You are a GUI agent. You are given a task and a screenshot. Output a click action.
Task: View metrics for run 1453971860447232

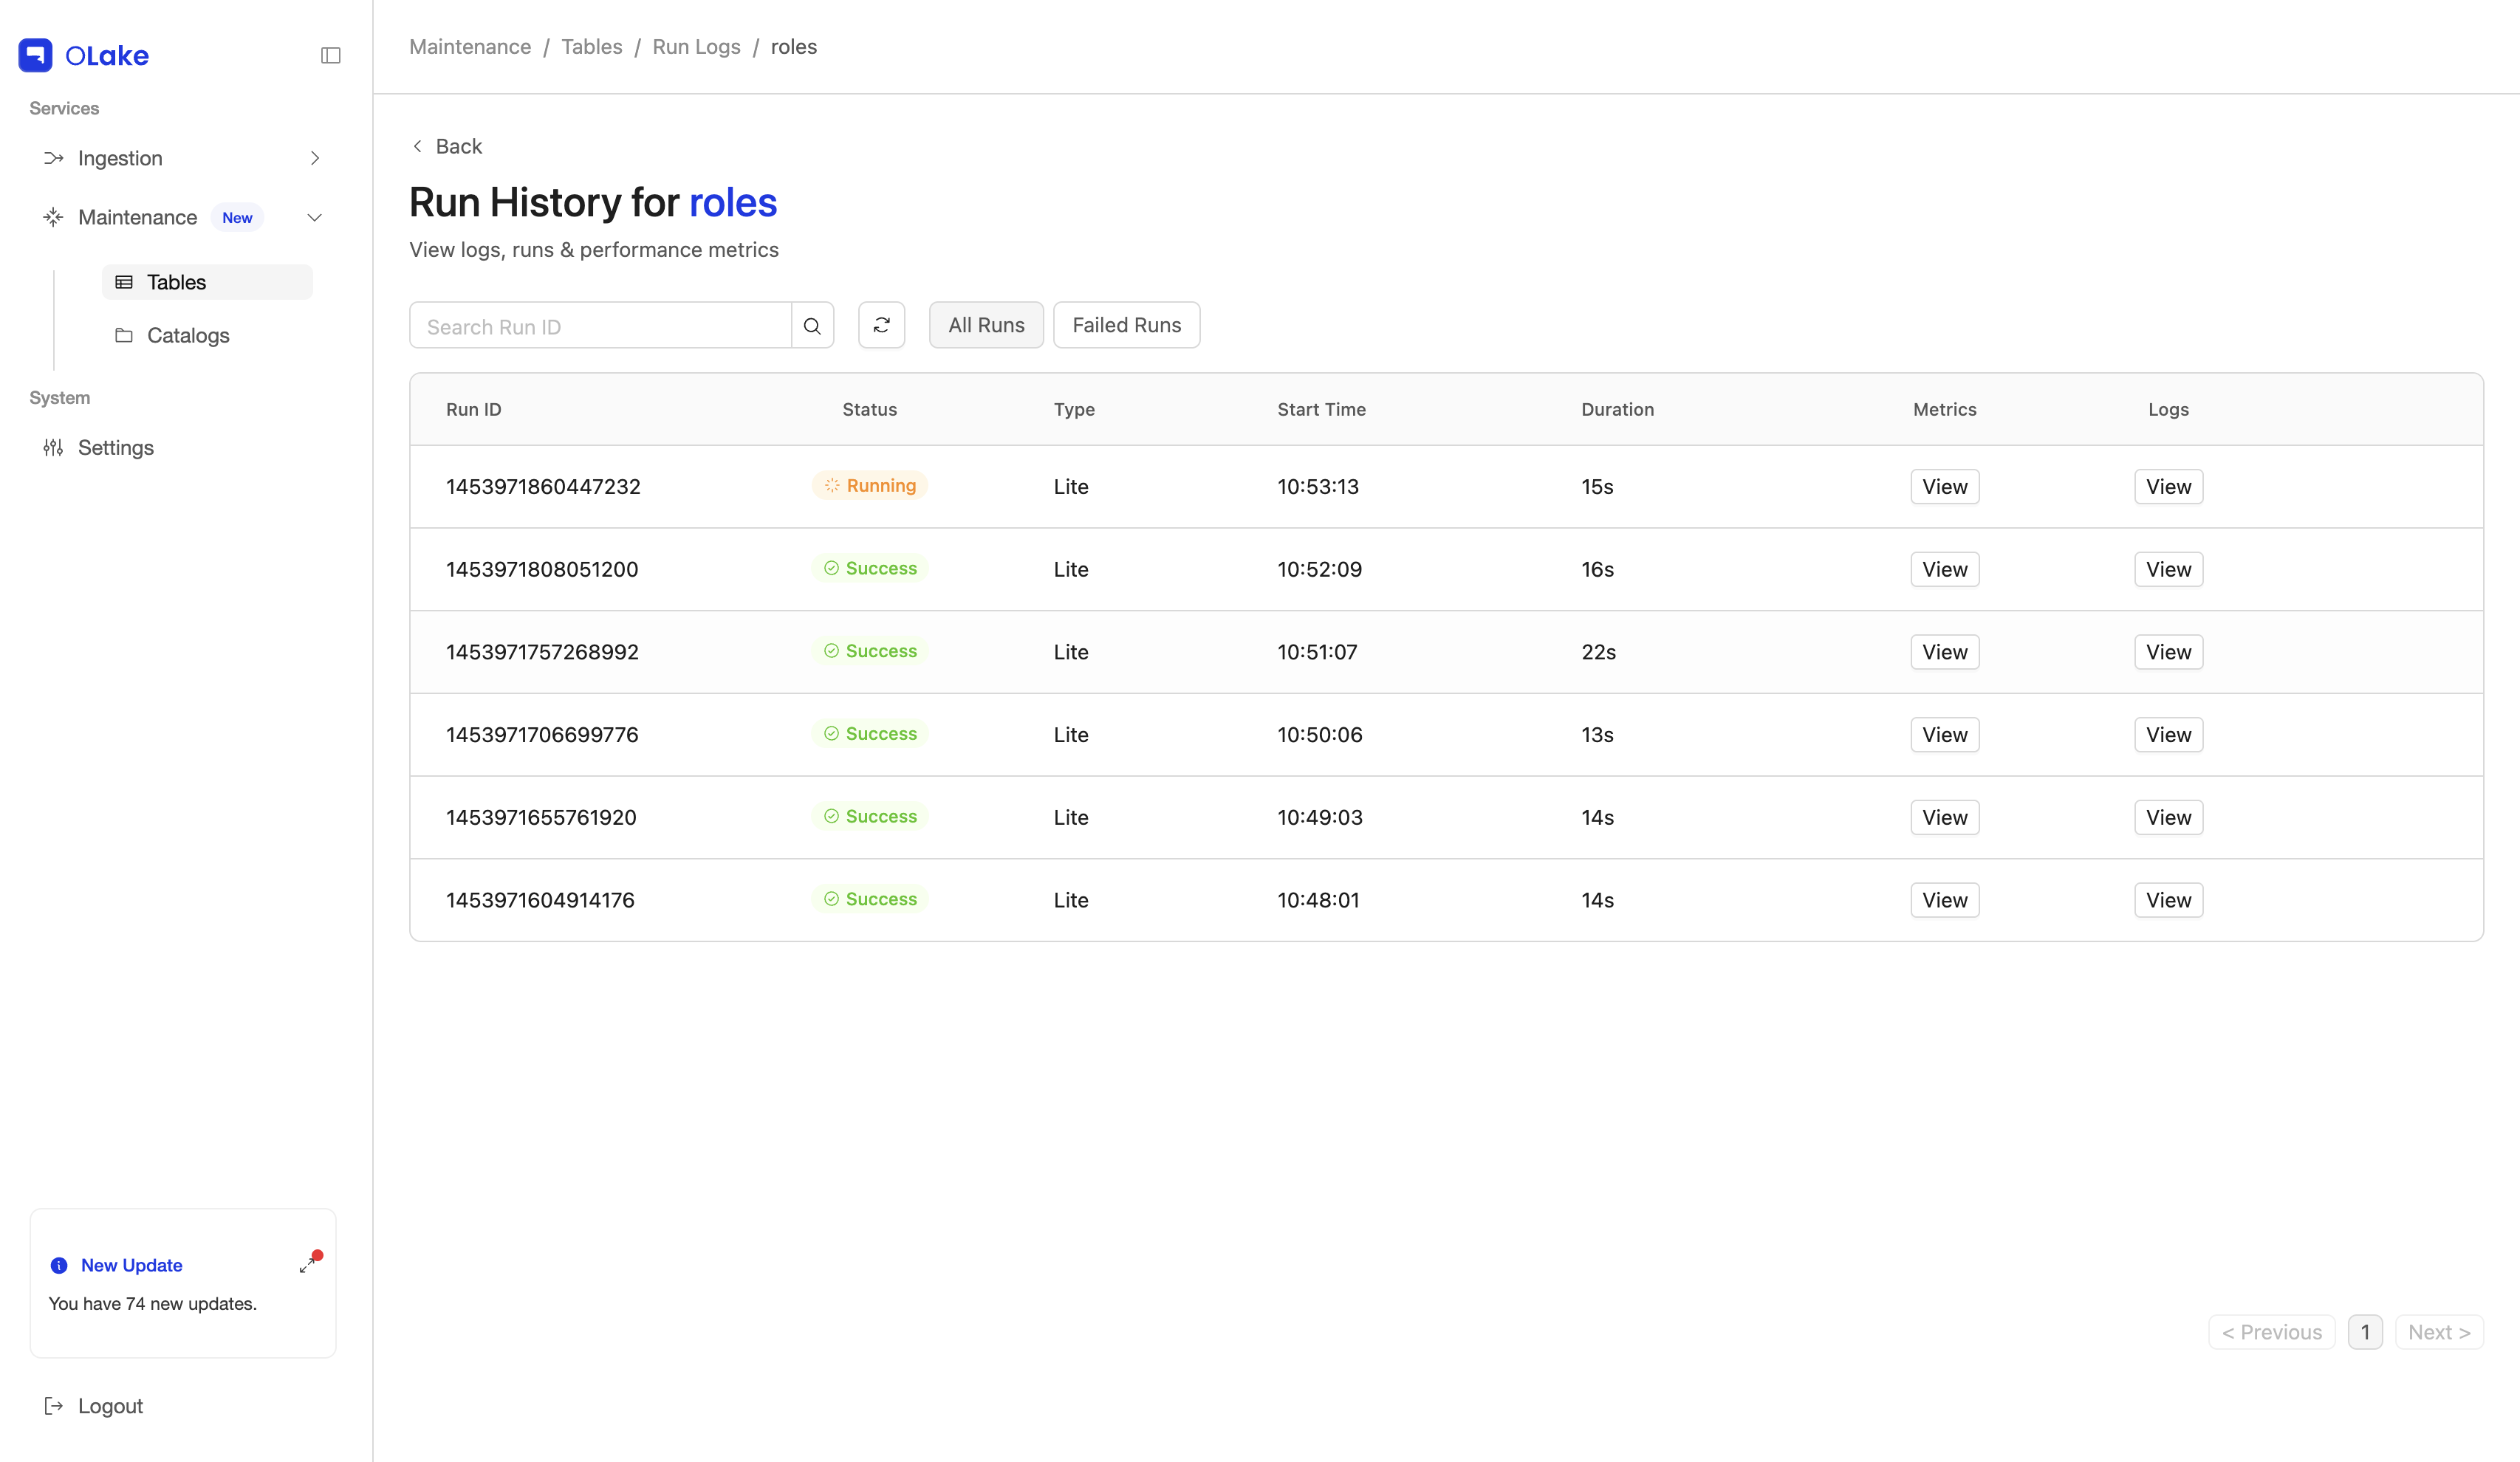coord(1943,487)
